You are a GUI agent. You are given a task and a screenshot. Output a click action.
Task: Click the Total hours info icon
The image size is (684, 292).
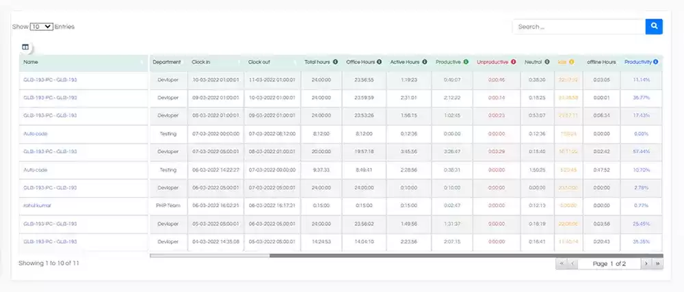pyautogui.click(x=336, y=62)
